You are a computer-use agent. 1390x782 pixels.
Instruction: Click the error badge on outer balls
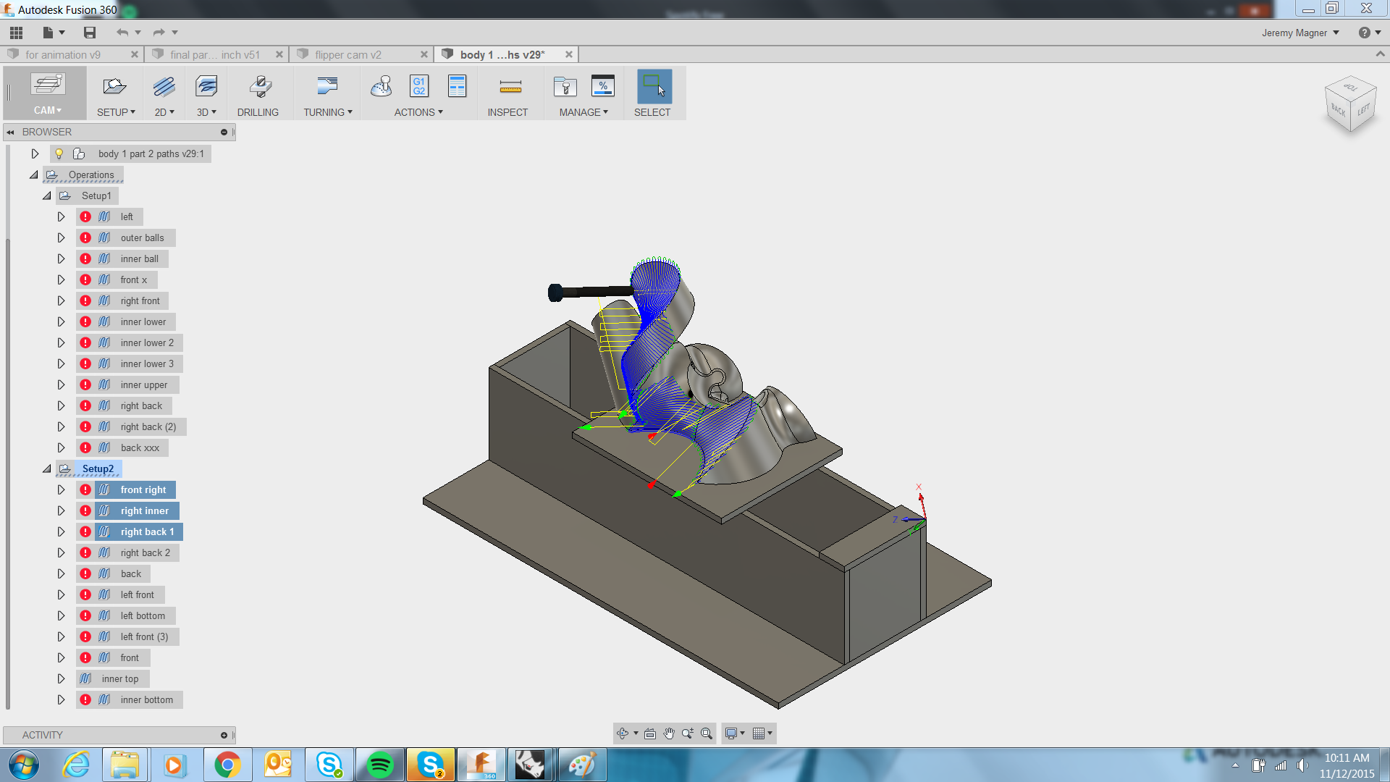point(85,237)
